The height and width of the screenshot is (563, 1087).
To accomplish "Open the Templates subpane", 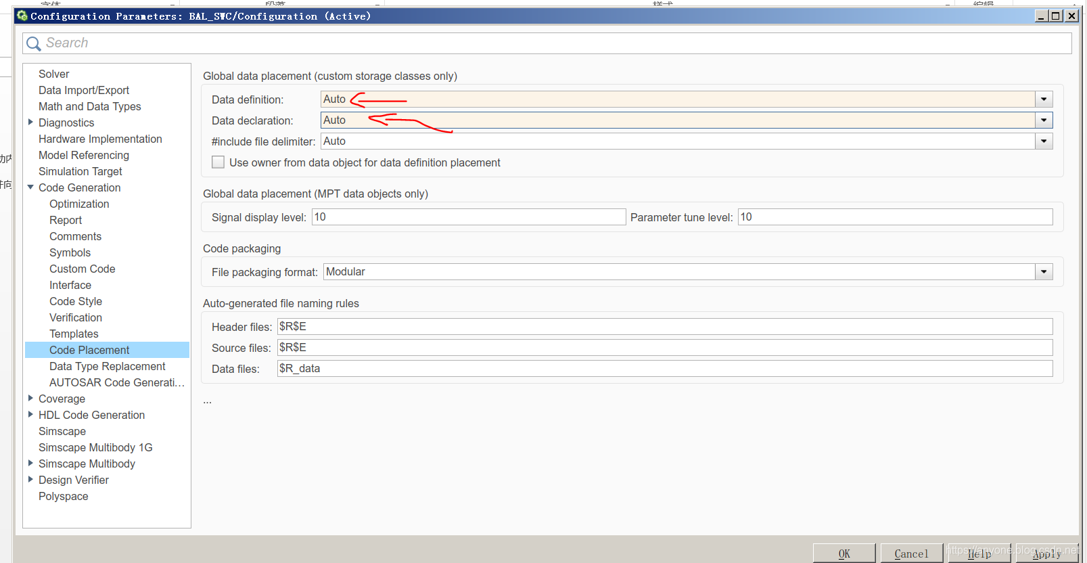I will pos(74,334).
